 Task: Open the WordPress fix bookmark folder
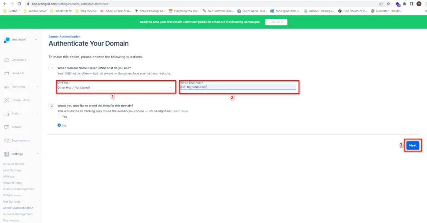[x=61, y=11]
